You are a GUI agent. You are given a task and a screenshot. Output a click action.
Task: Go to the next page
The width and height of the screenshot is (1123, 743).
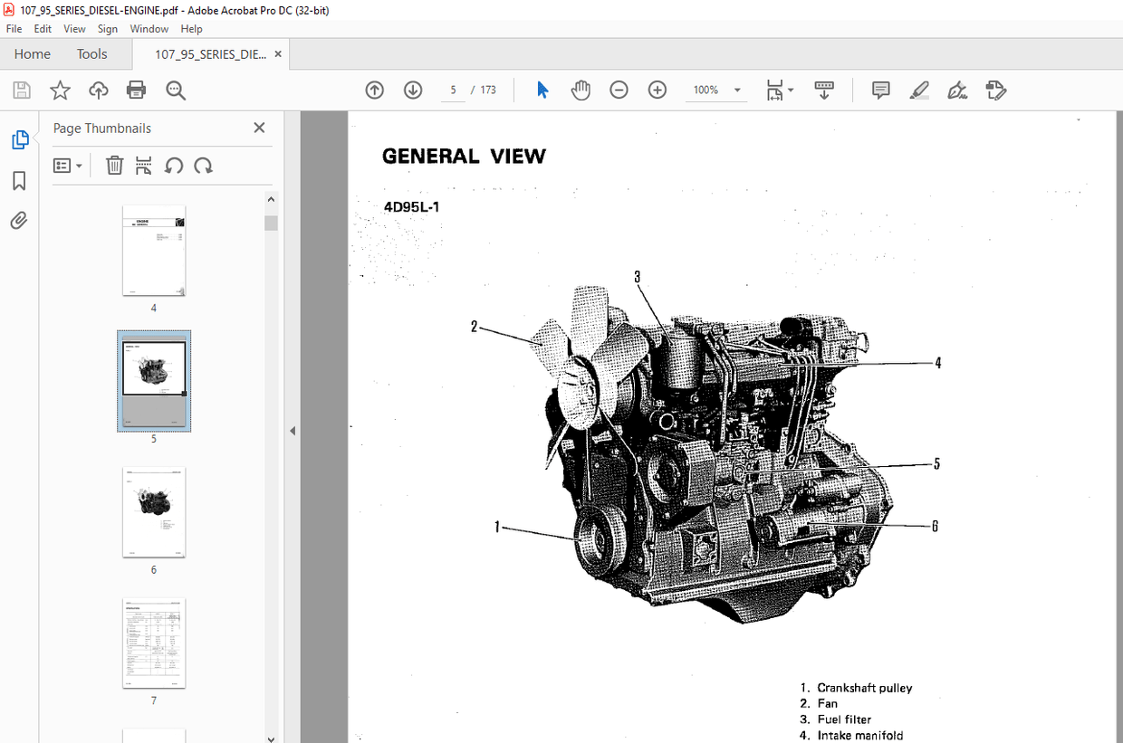pos(412,90)
